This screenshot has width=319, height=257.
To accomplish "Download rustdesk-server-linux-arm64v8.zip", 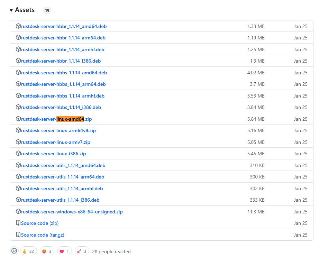I will [58, 130].
